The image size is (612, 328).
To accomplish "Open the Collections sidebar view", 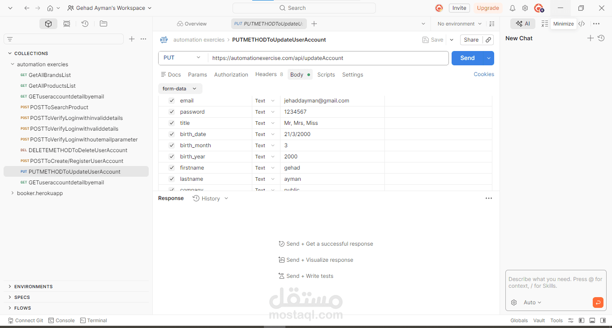I will (x=48, y=24).
